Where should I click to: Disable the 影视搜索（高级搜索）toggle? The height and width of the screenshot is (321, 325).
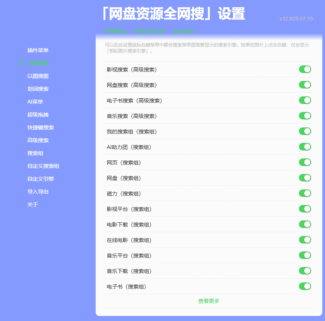[x=305, y=69]
